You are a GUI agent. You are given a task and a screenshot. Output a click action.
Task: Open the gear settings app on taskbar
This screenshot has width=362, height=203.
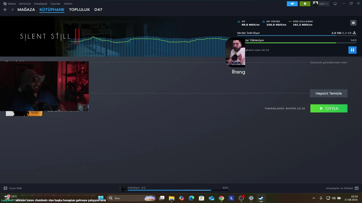tap(251, 198)
